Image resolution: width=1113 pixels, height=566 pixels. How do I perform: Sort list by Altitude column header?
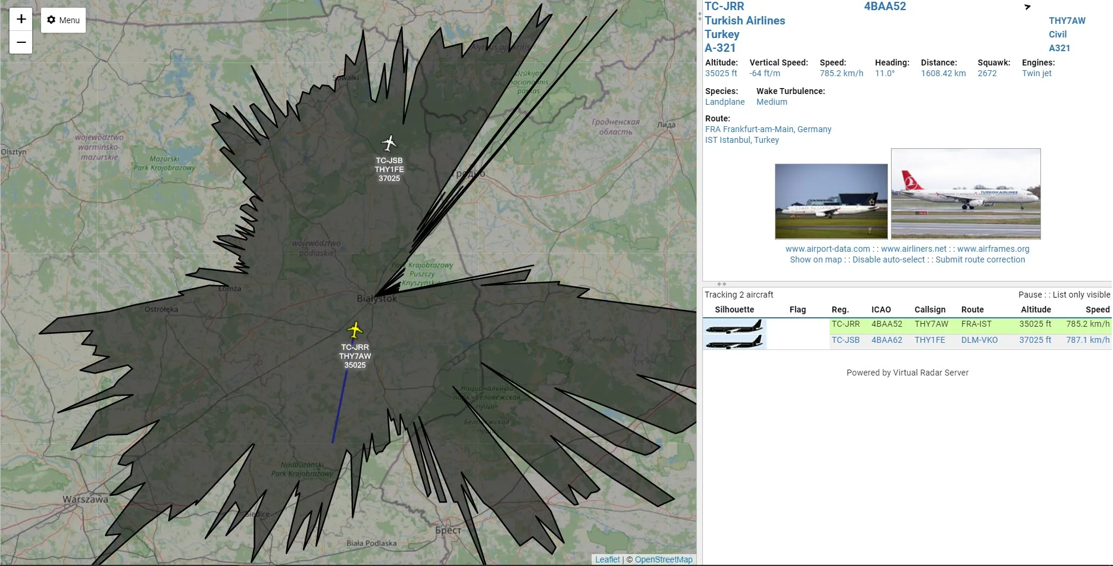(1036, 309)
